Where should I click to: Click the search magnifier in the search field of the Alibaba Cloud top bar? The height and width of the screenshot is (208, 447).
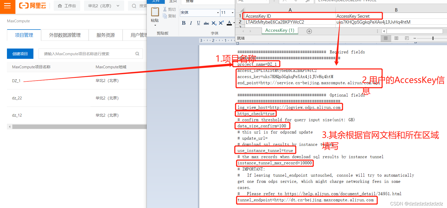pyautogui.click(x=134, y=6)
